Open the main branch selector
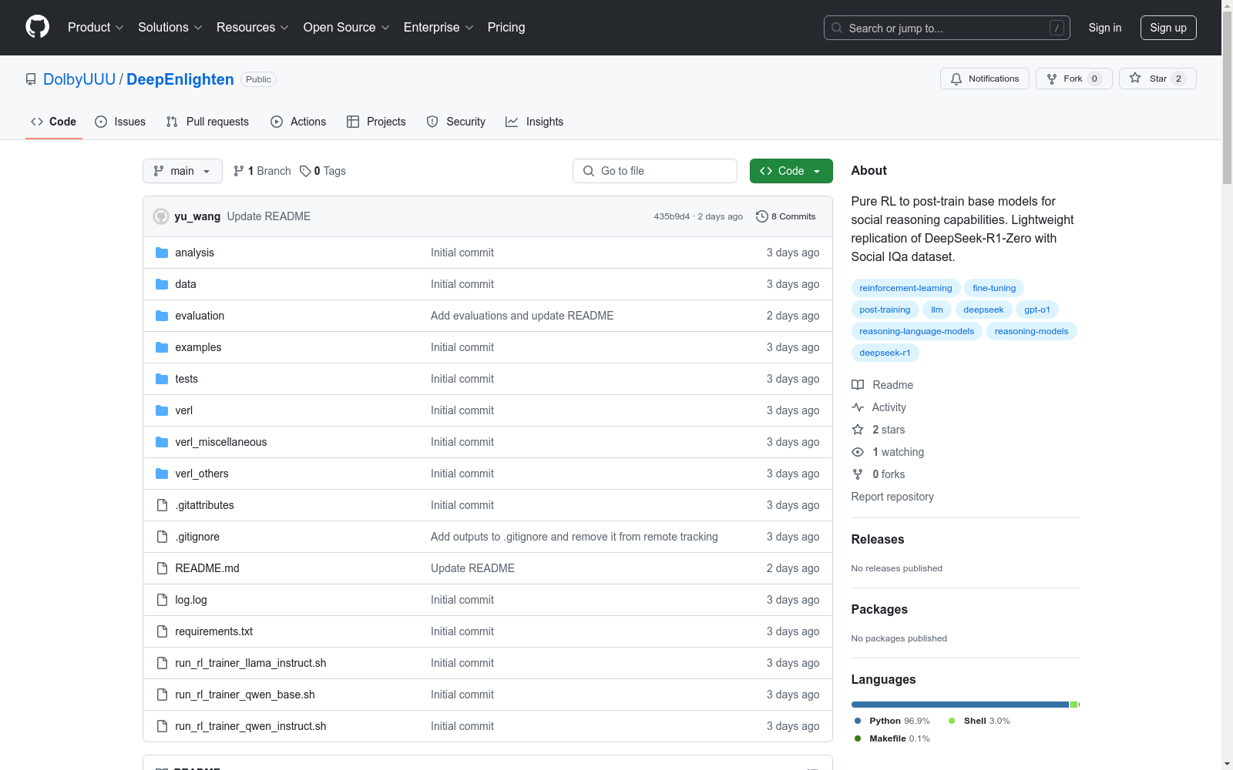 (x=183, y=171)
